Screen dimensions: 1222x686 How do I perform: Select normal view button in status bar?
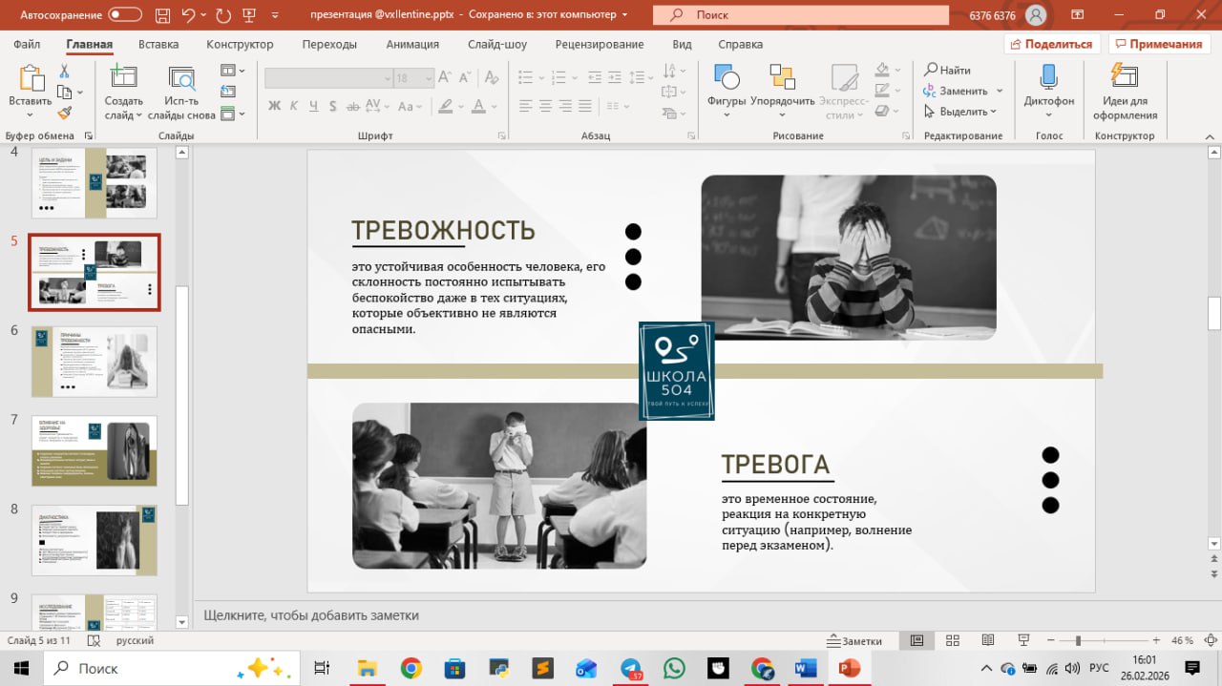tap(916, 640)
